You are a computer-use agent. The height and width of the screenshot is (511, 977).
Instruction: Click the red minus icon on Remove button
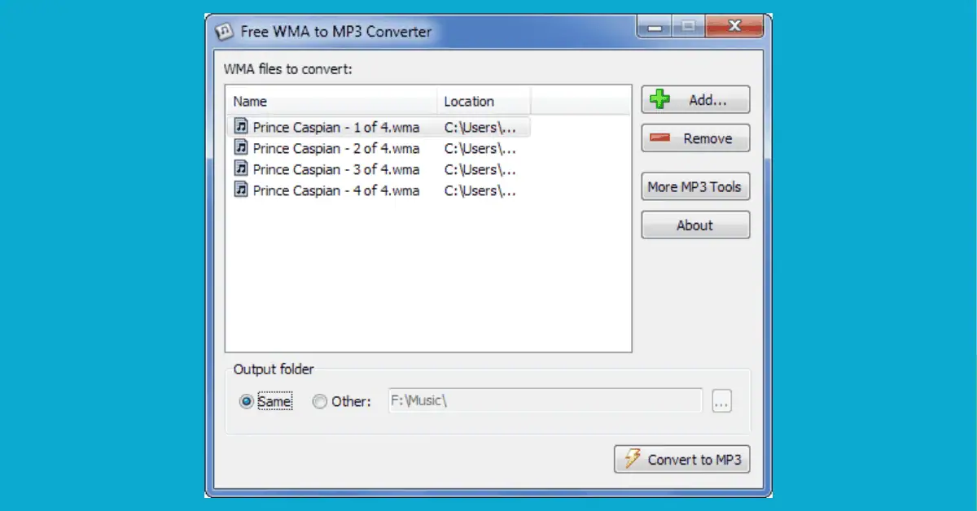tap(660, 138)
